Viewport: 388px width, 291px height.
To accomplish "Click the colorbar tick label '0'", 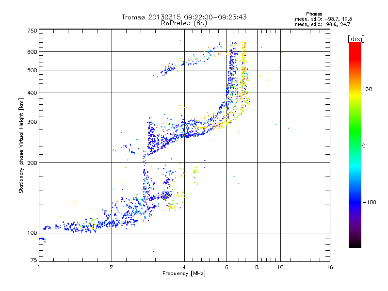I will (x=364, y=146).
